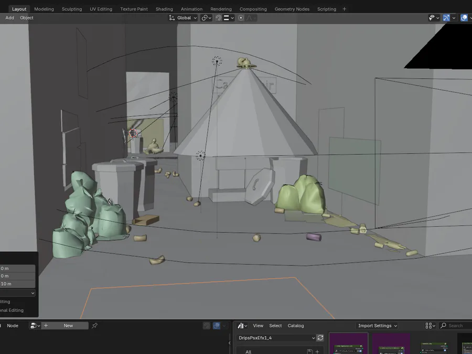Expand the Import Settings dropdown
This screenshot has width=472, height=354.
(x=377, y=326)
